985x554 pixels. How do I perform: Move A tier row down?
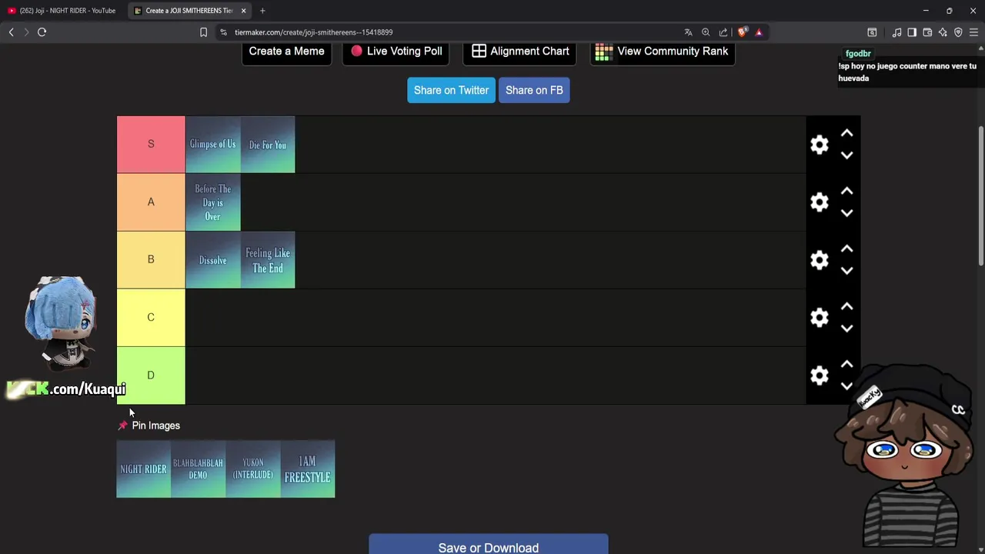point(846,213)
